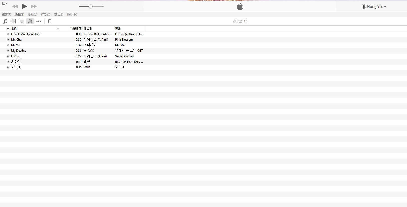This screenshot has width=407, height=207.
Task: Click duration 0:37 of Mr.Mr.
Action: click(79, 45)
